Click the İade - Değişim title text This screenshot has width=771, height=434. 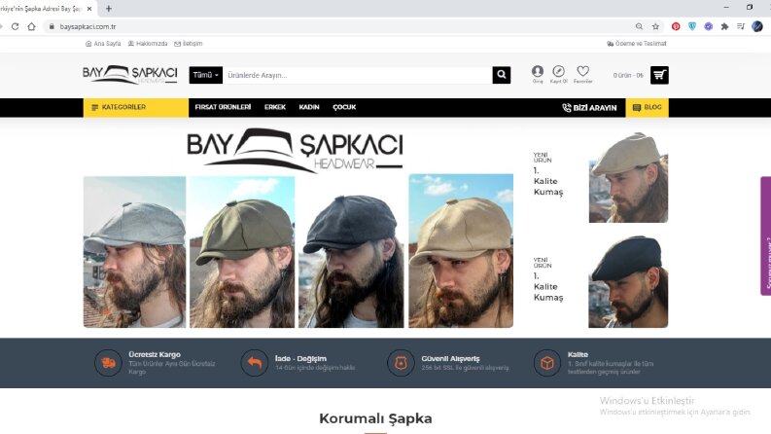tap(300, 358)
